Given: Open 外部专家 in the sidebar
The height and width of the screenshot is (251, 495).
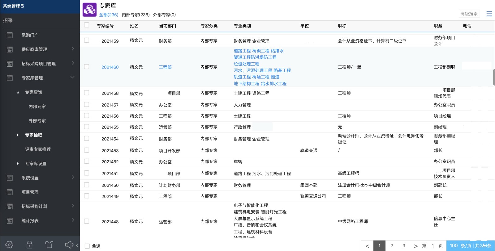Looking at the screenshot, I should click(x=37, y=121).
